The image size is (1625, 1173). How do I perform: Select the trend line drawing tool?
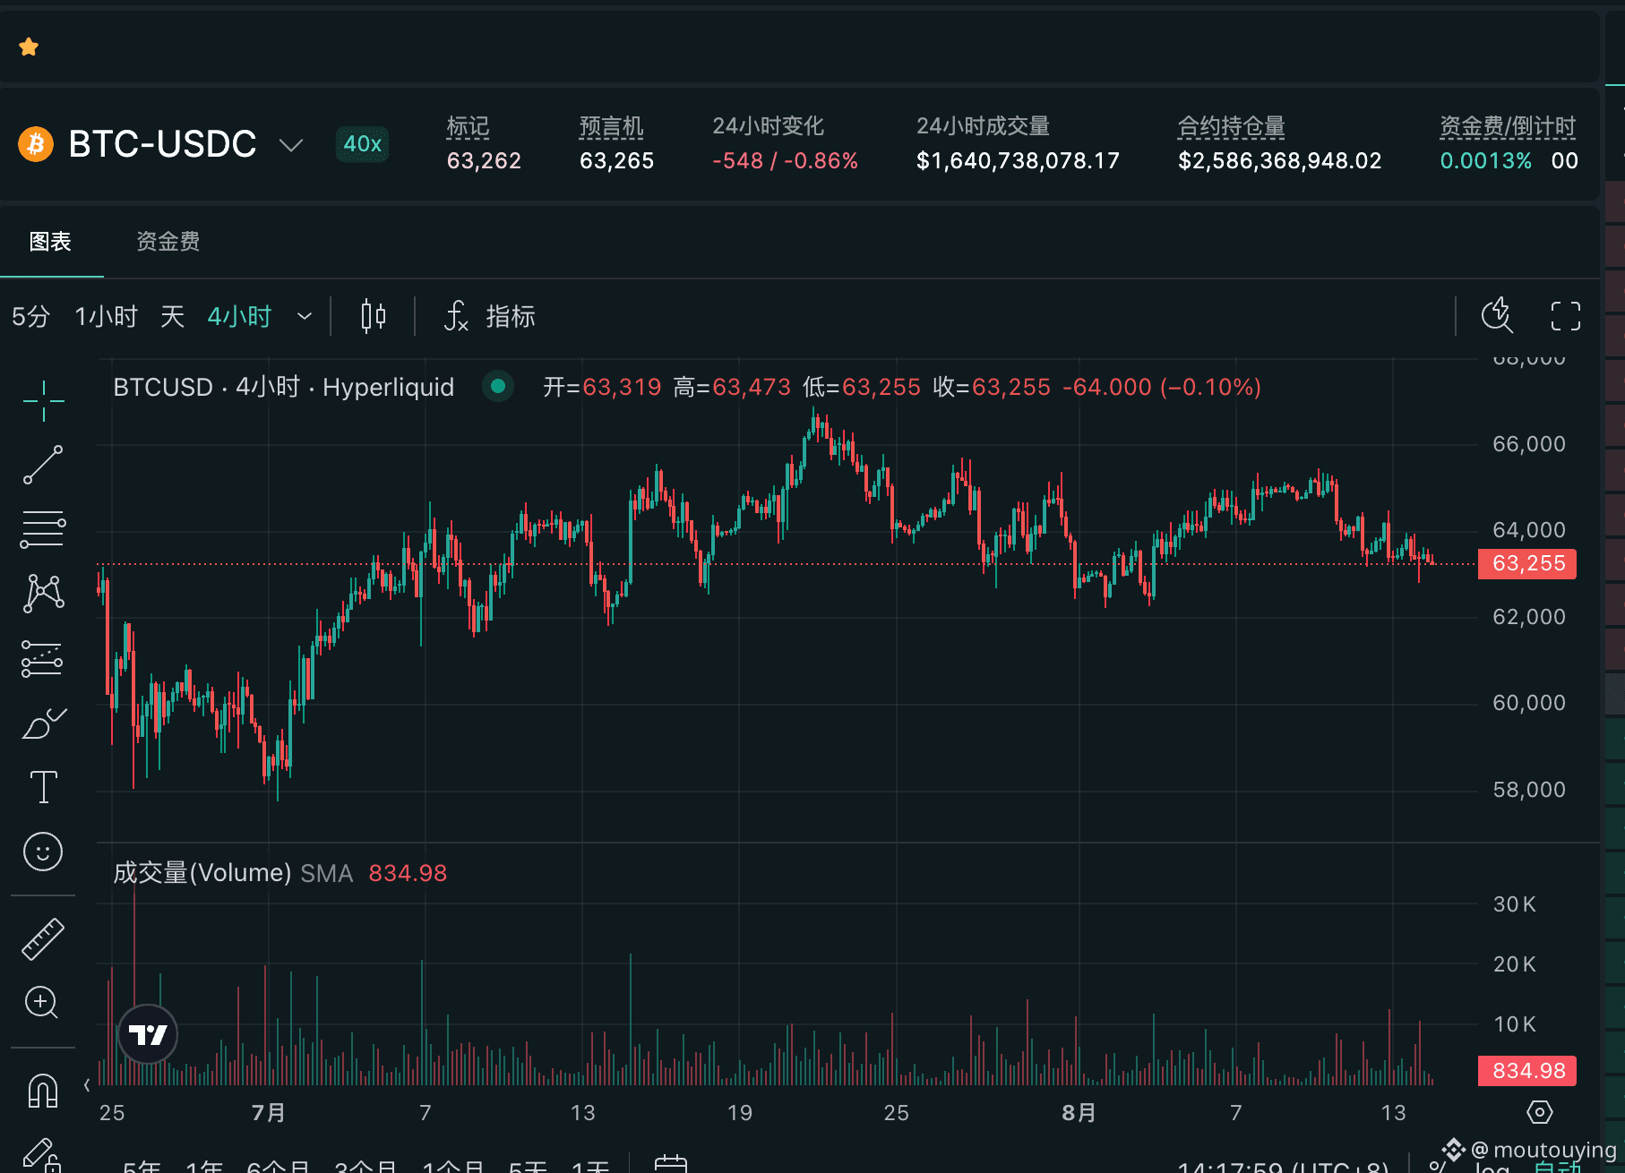43,465
